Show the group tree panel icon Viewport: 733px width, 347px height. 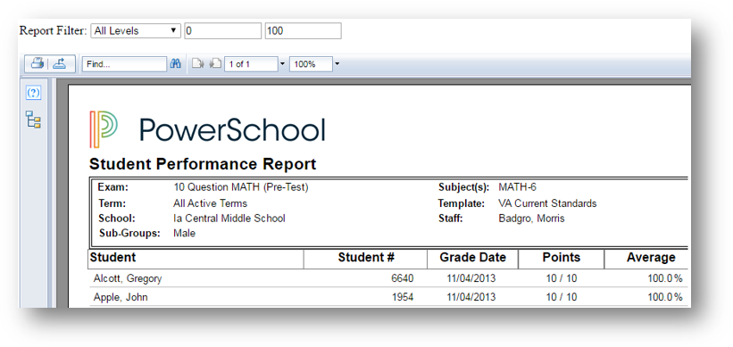pyautogui.click(x=33, y=120)
